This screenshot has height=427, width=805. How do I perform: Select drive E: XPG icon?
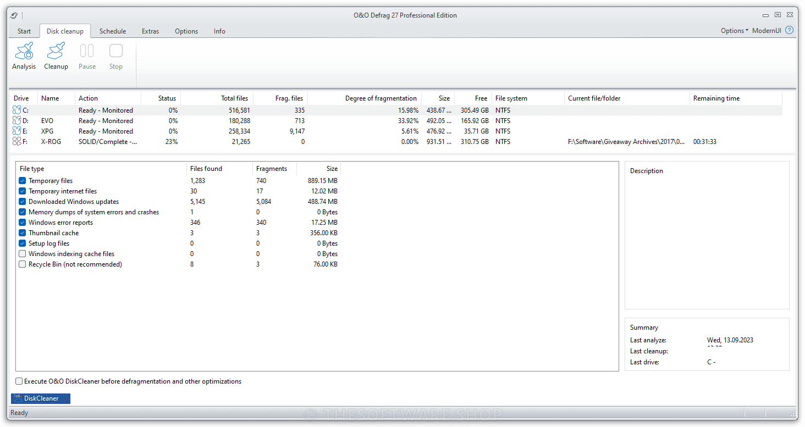[17, 131]
